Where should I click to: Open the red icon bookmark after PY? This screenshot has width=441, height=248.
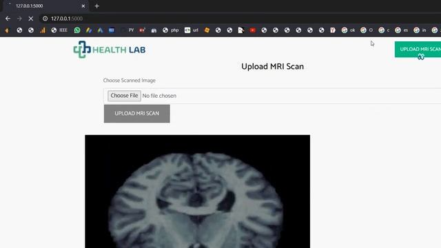point(143,30)
